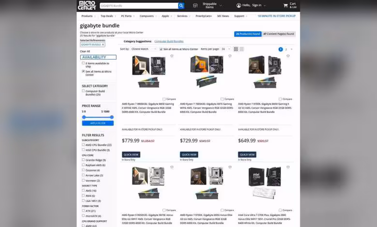The width and height of the screenshot is (377, 227).
Task: Switch to grid view layout
Action: [236, 49]
